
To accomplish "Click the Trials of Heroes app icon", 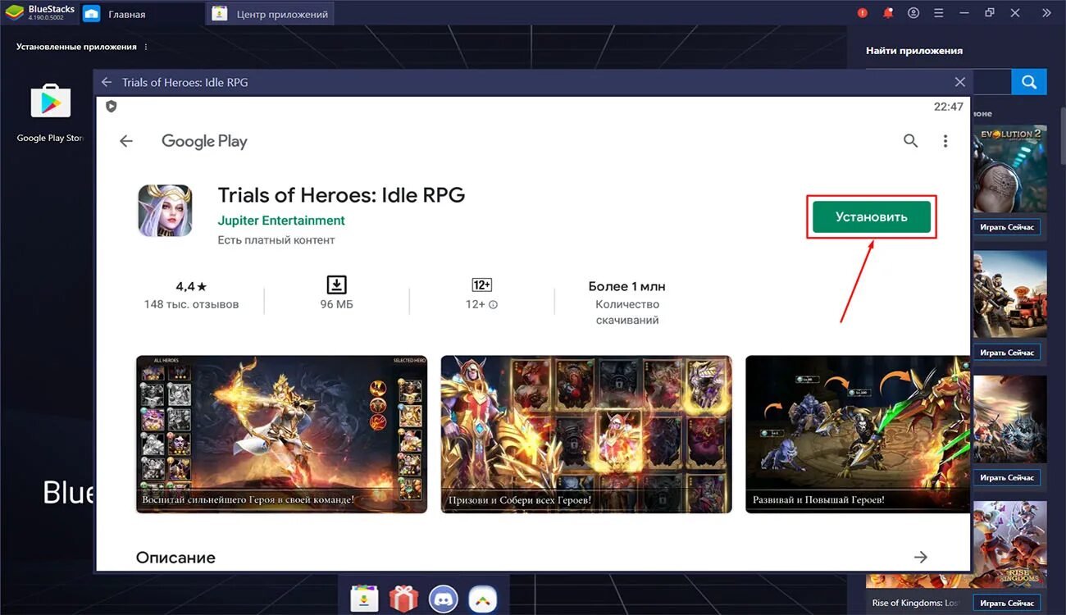I will (165, 211).
